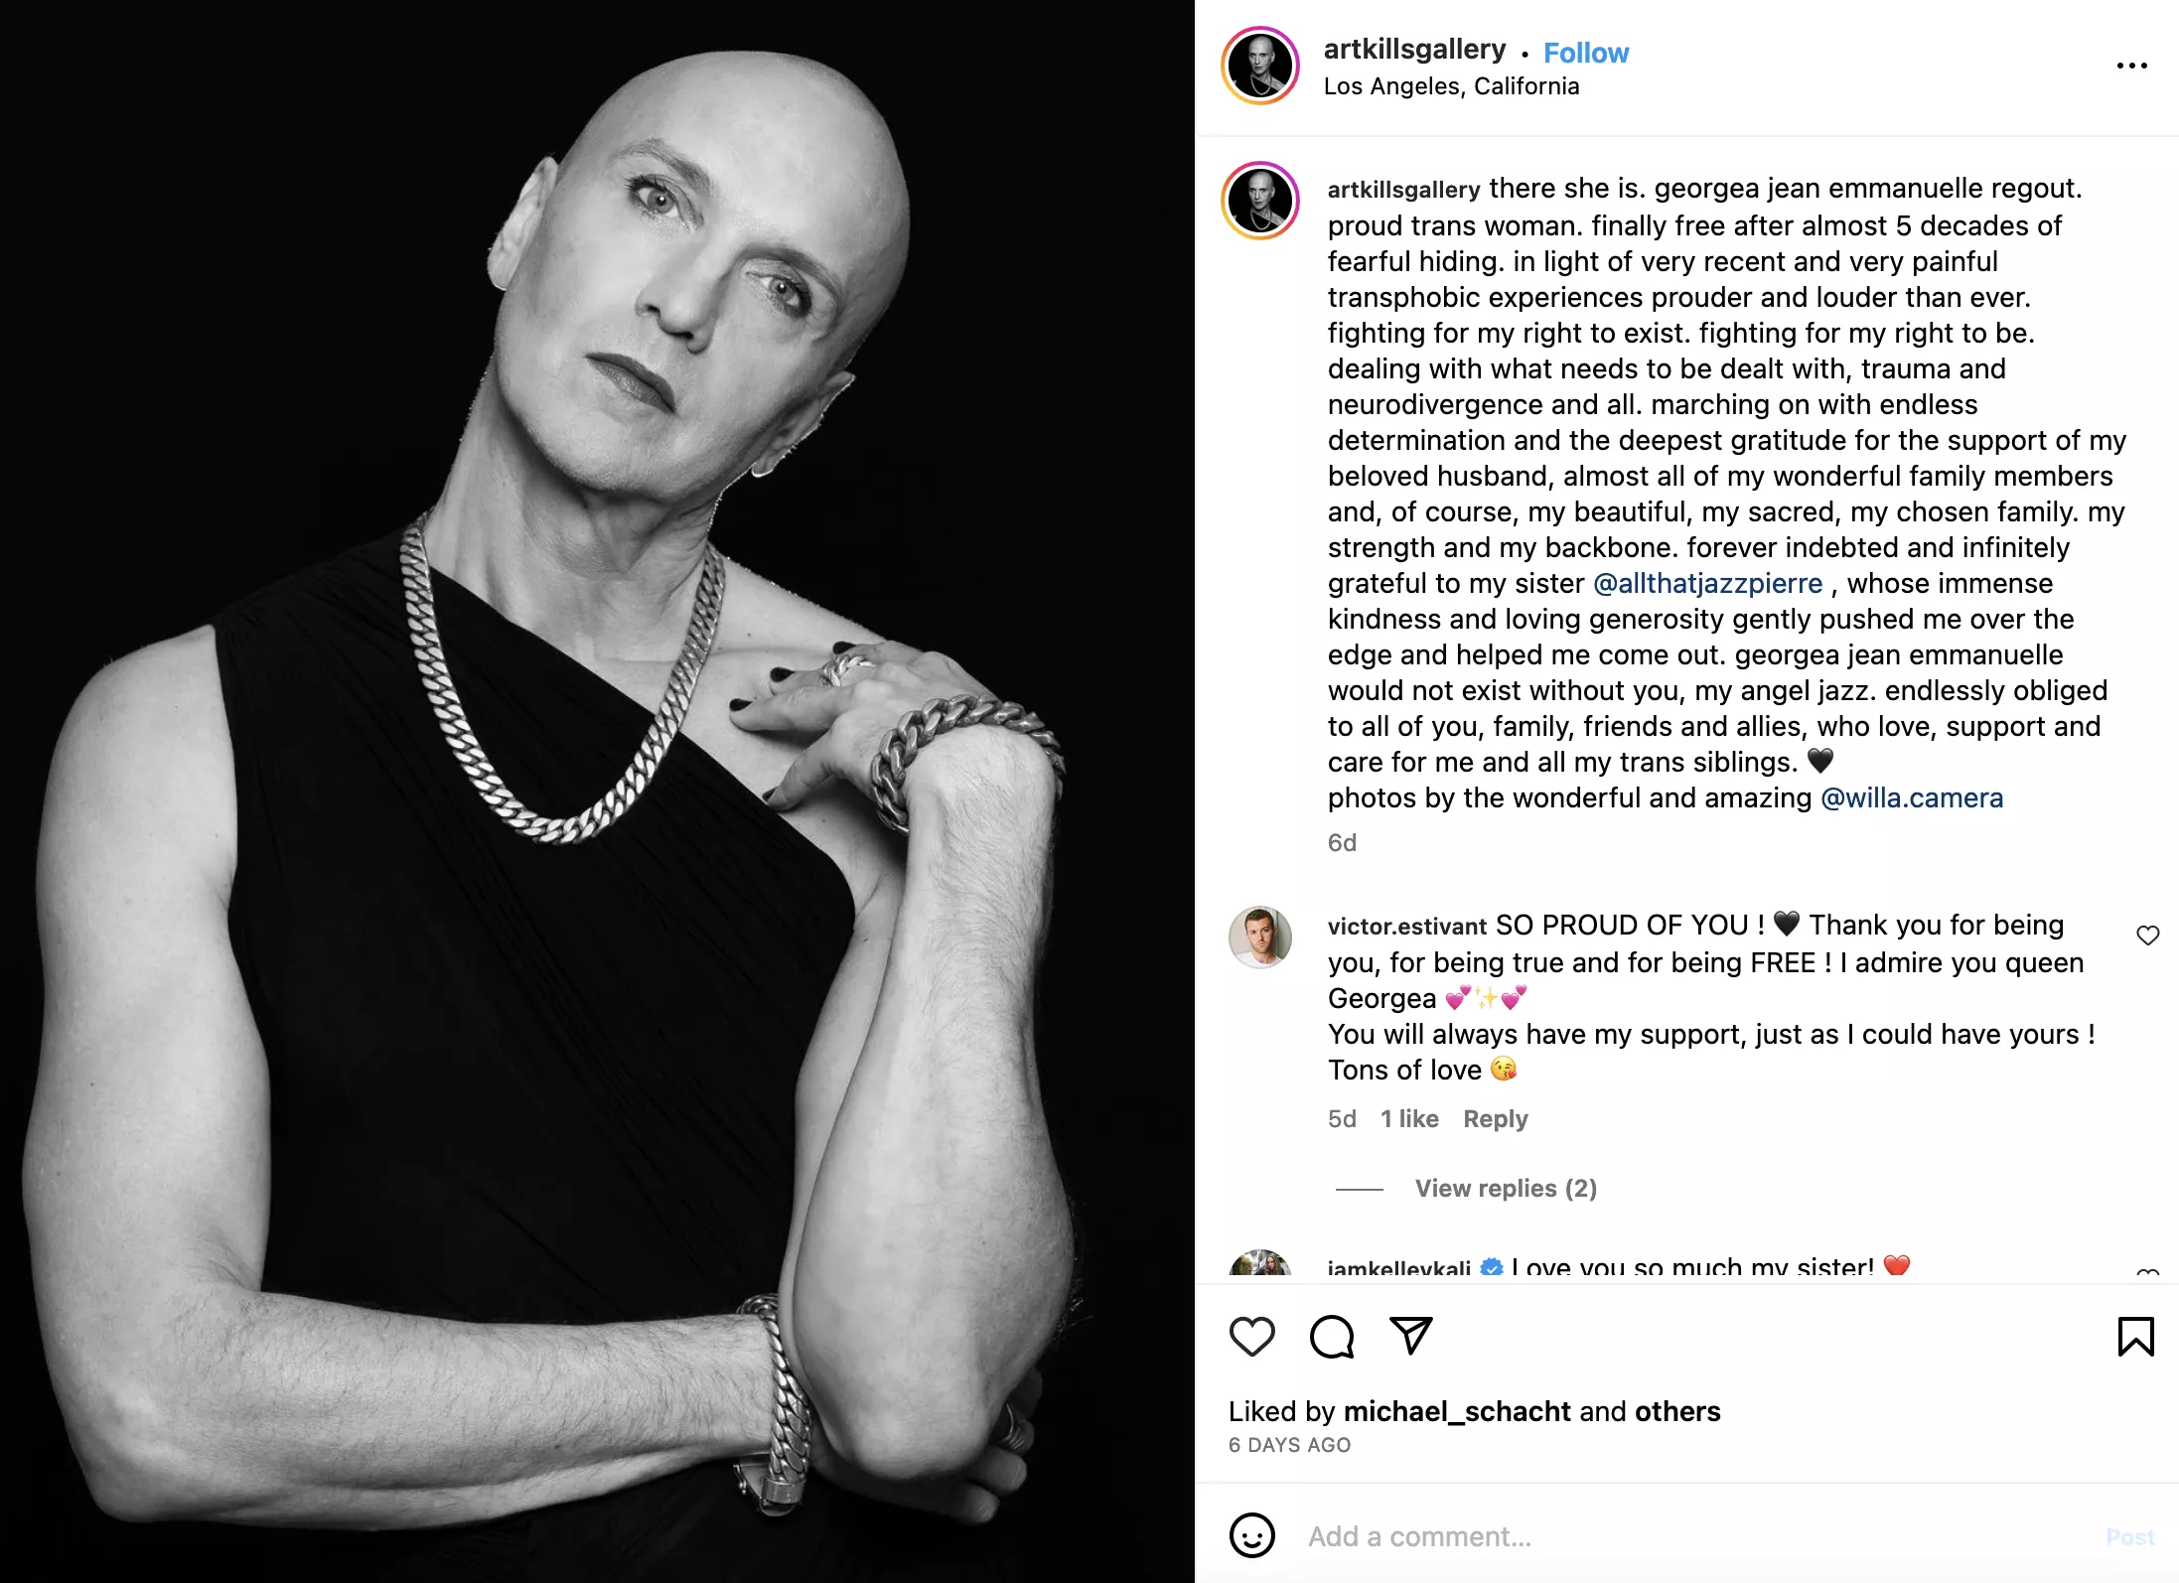Screen dimensions: 2179x1583
Task: Open the @willa.camera photographer mention
Action: tap(1912, 797)
